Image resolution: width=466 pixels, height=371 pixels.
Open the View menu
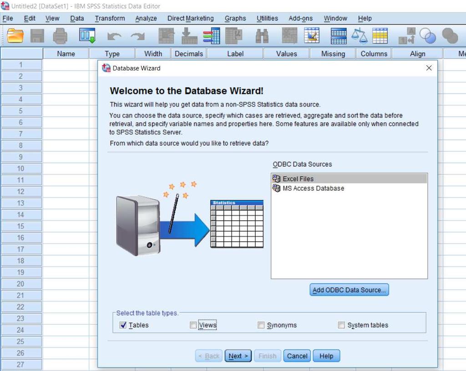(x=52, y=18)
